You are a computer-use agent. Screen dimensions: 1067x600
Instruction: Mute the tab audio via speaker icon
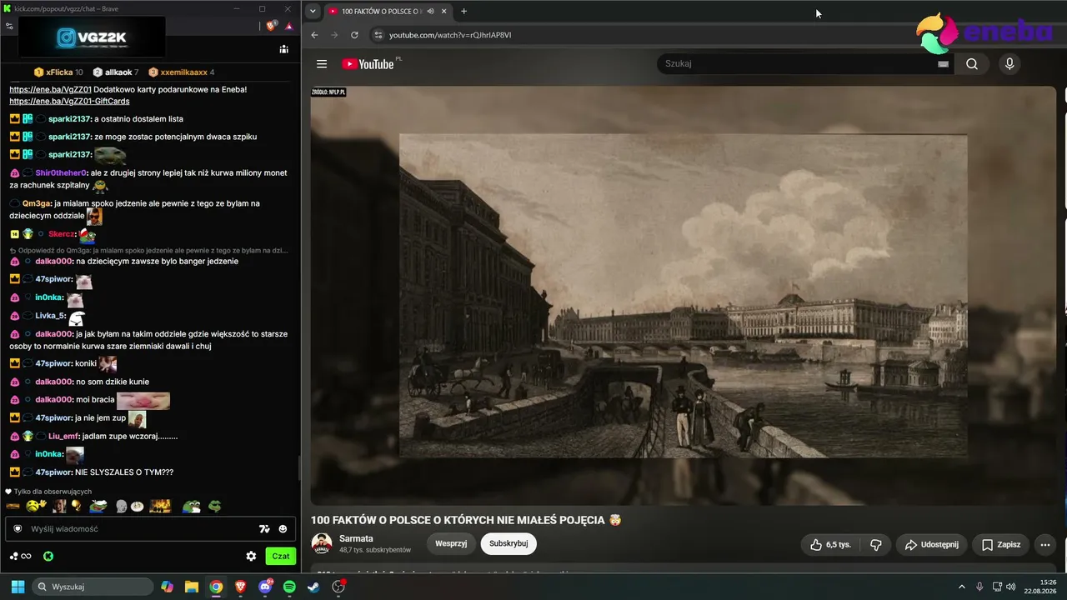pyautogui.click(x=431, y=11)
